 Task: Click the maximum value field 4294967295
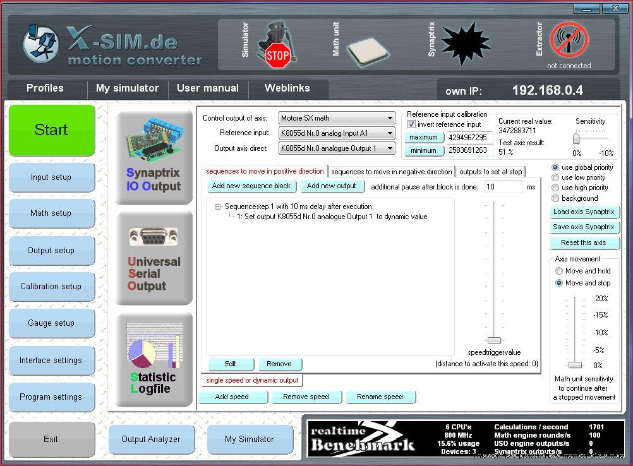(469, 138)
